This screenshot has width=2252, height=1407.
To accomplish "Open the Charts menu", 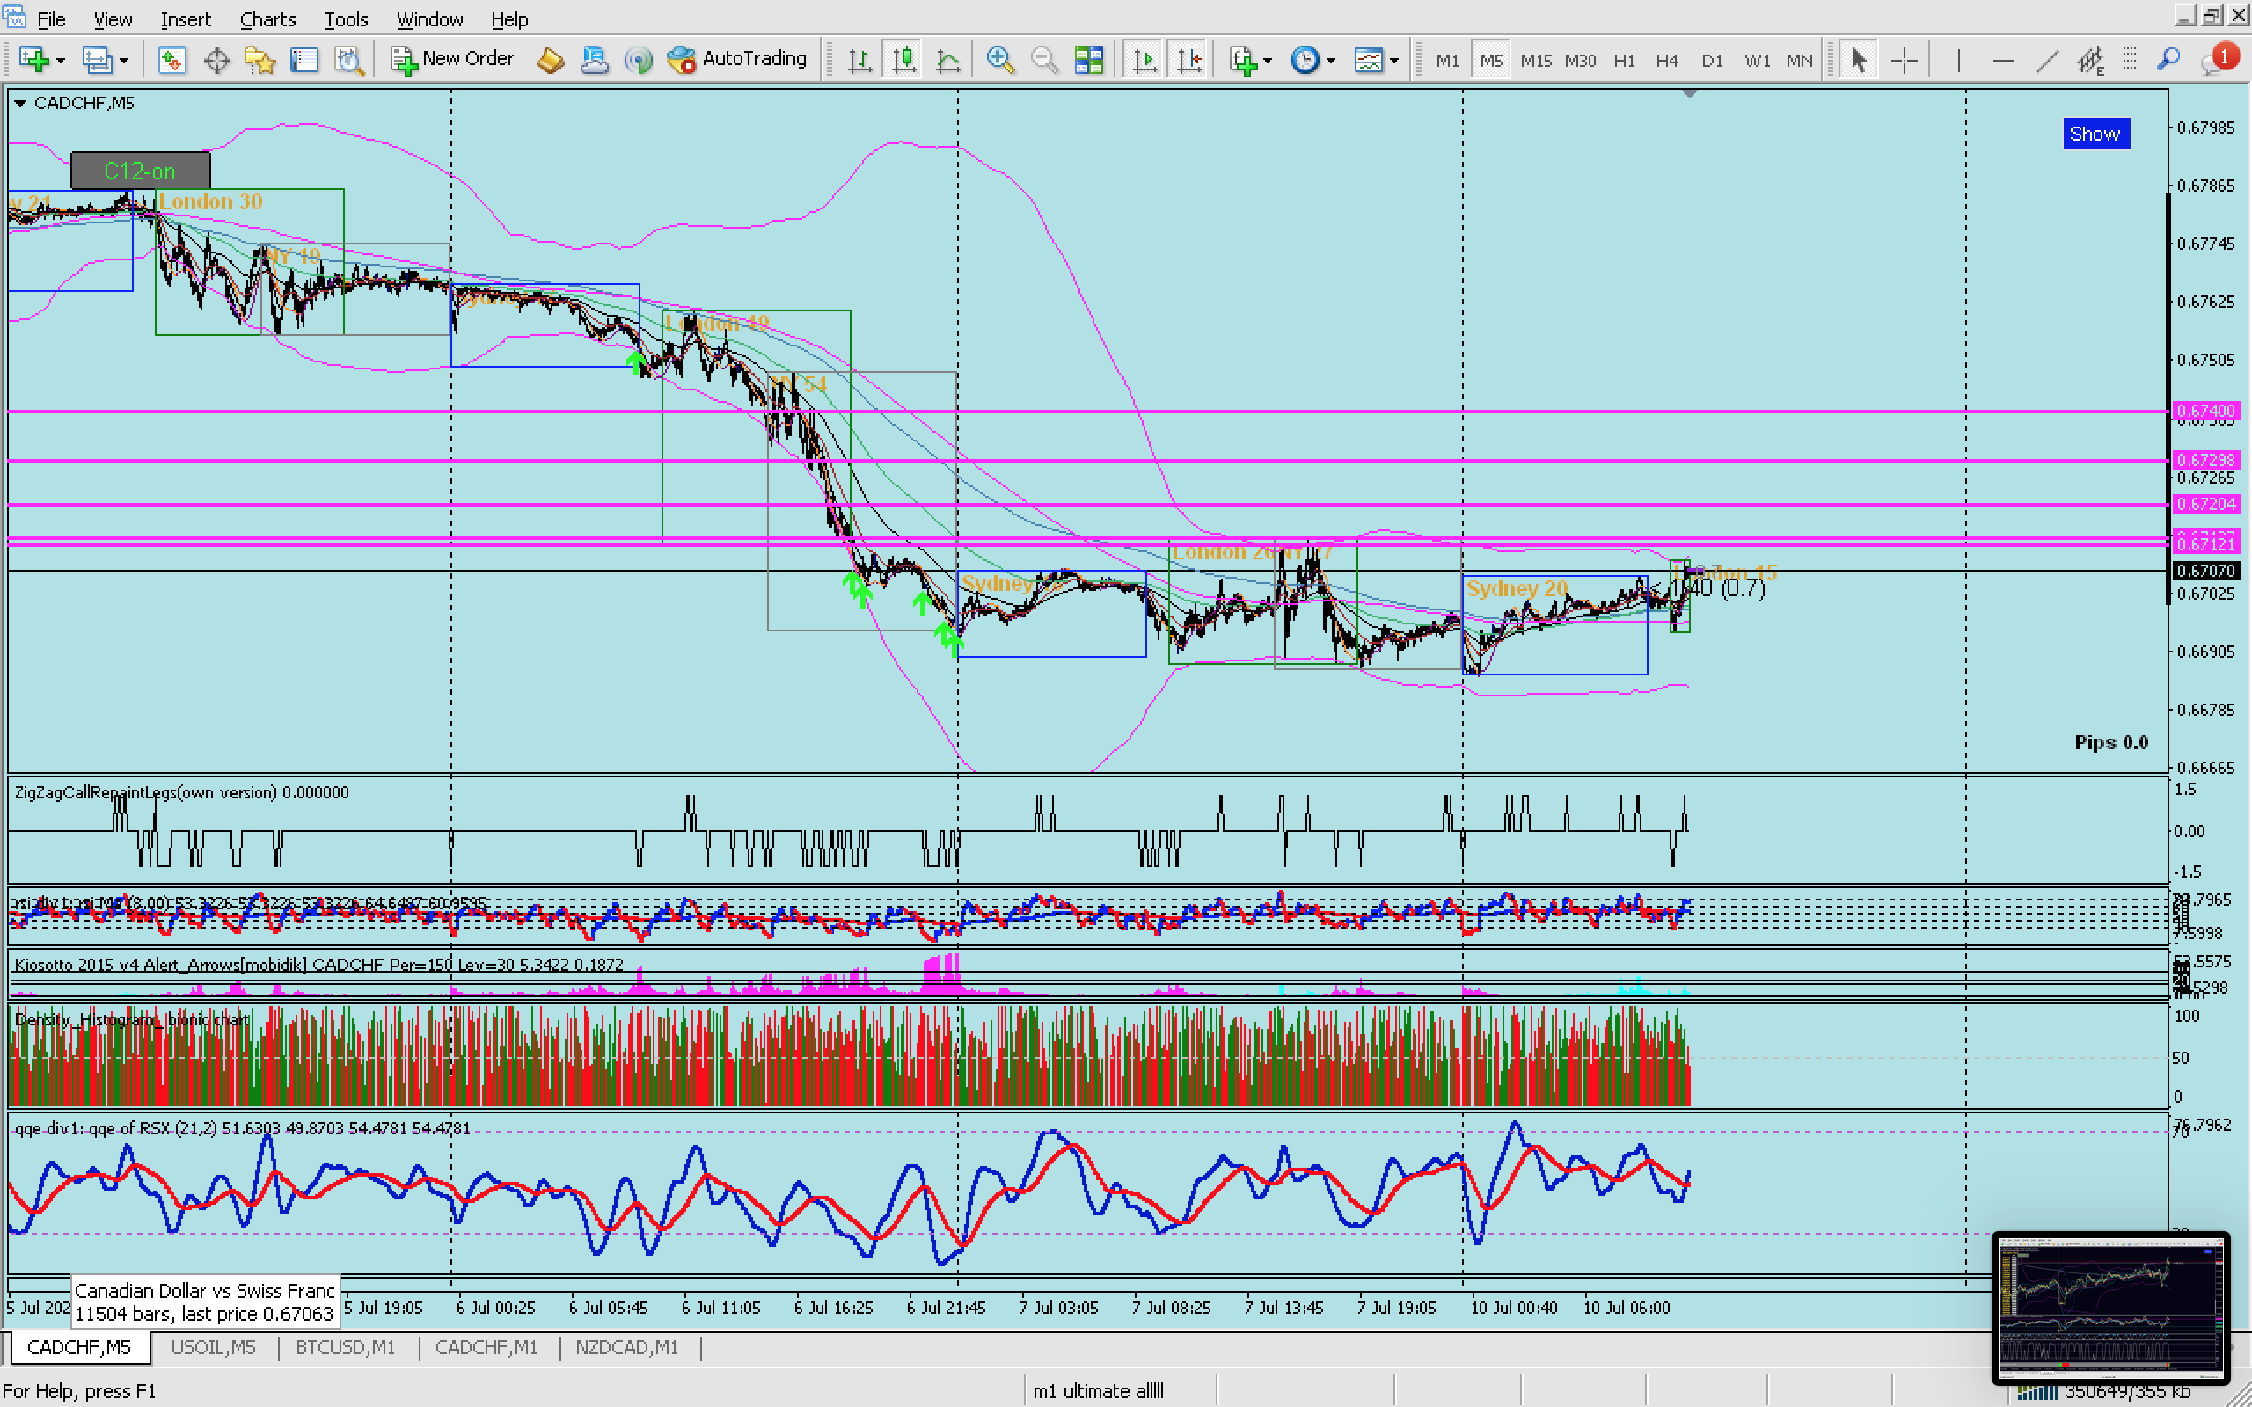I will click(x=267, y=18).
